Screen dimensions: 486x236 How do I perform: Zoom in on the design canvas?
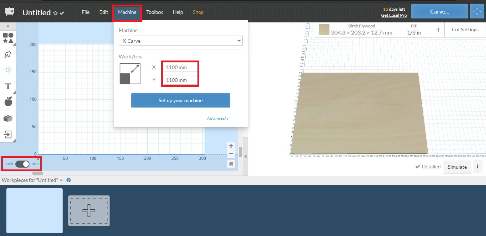pos(231,146)
